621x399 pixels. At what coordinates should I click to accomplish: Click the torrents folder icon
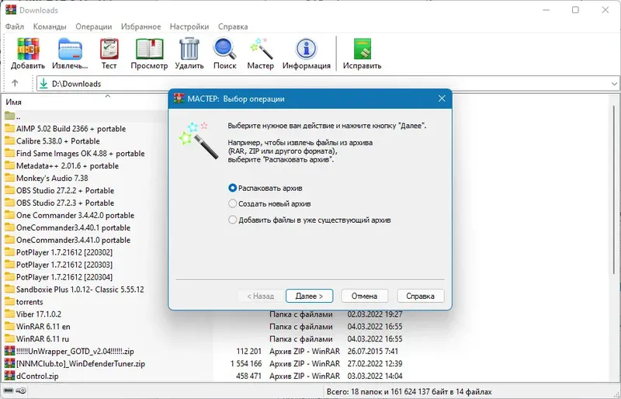[x=9, y=301]
